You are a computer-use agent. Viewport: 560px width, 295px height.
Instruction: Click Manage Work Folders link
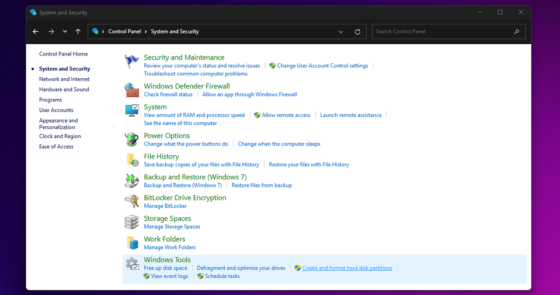(x=170, y=247)
